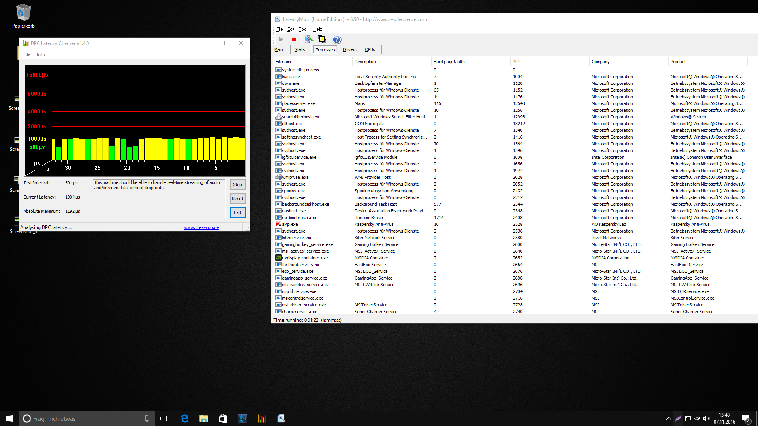Open File Explorer from the taskbar
Screen dimensions: 758x426
pyautogui.click(x=204, y=418)
